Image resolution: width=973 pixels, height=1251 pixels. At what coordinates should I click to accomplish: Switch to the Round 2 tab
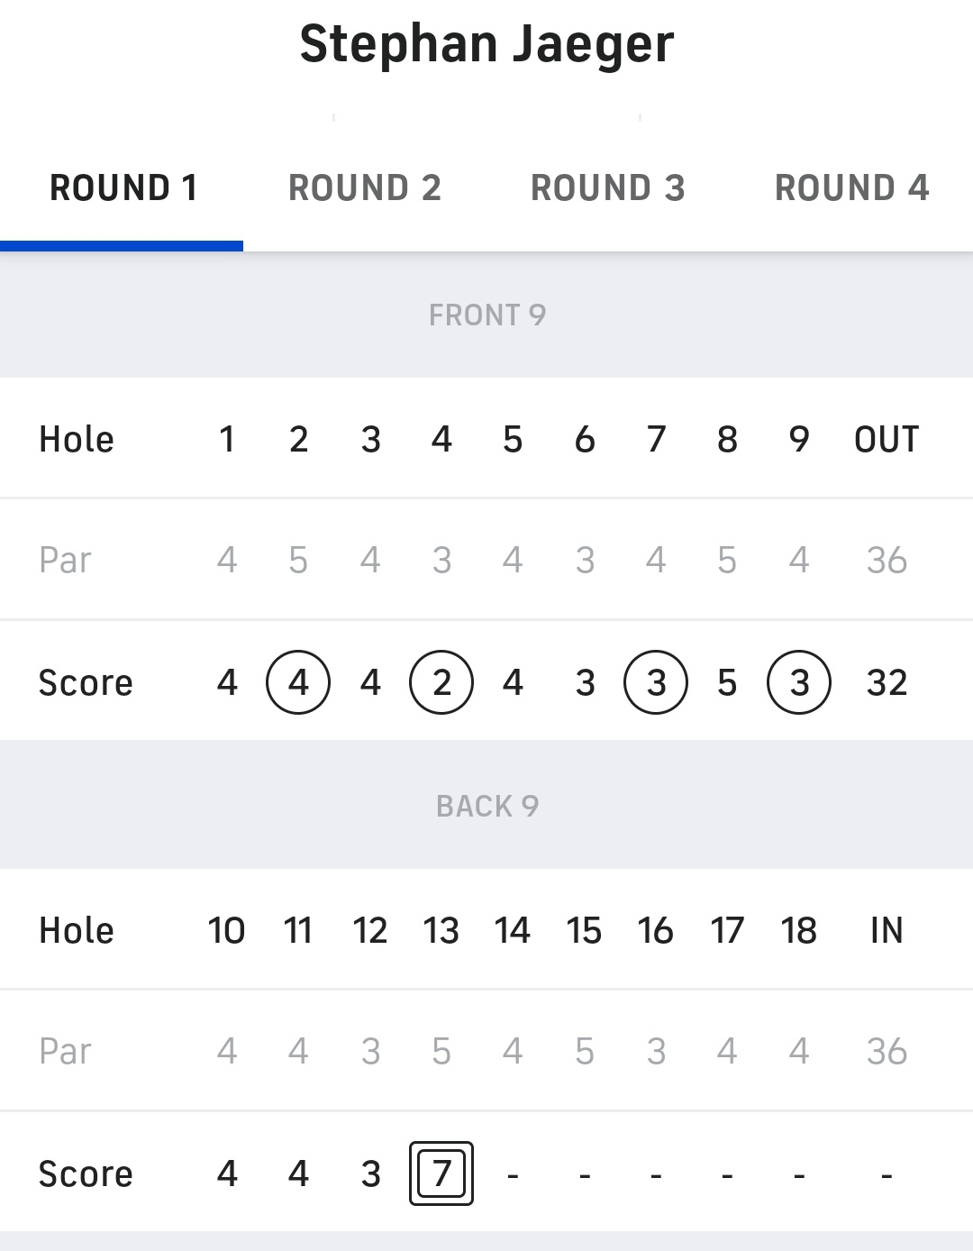click(x=365, y=187)
